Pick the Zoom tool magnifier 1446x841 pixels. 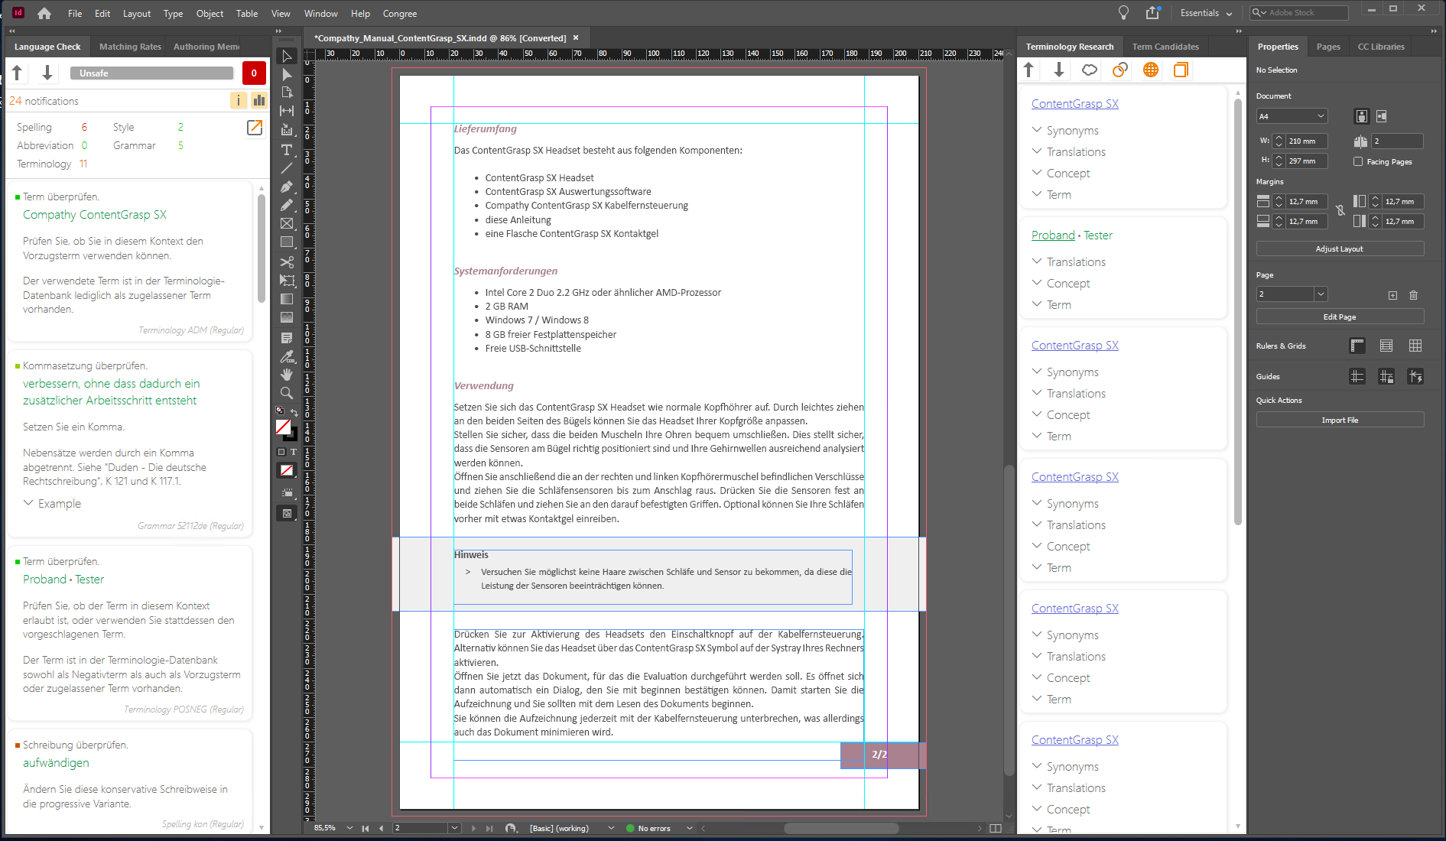click(x=287, y=393)
